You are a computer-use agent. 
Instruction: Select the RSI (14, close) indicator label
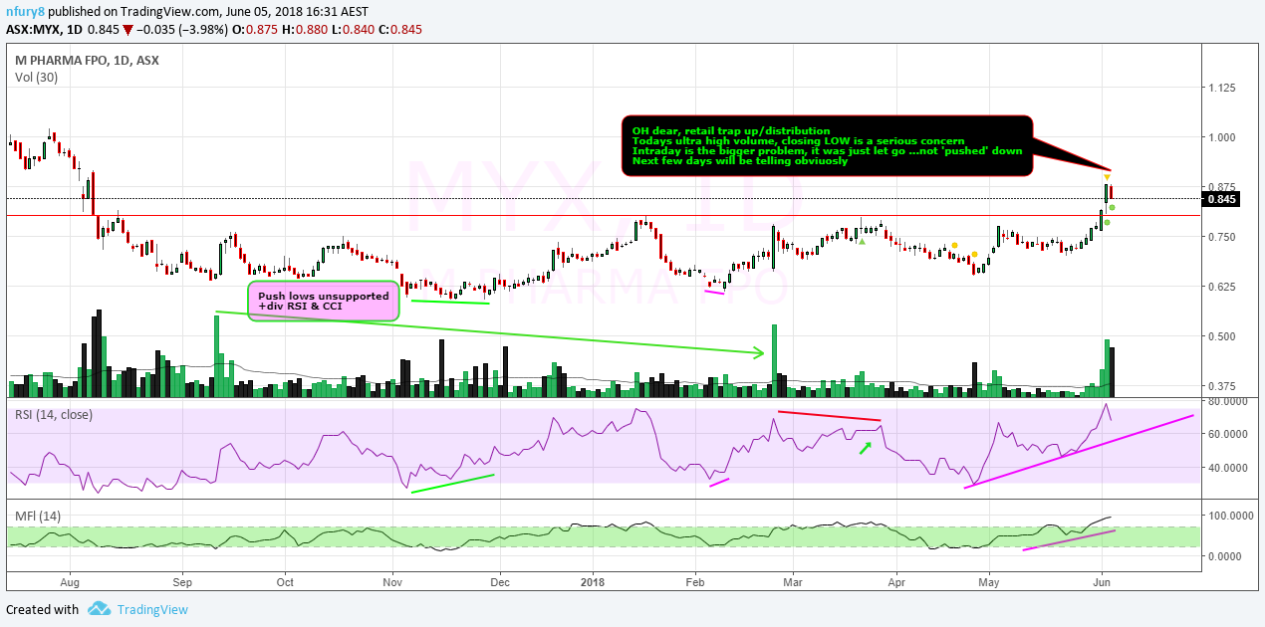click(54, 414)
